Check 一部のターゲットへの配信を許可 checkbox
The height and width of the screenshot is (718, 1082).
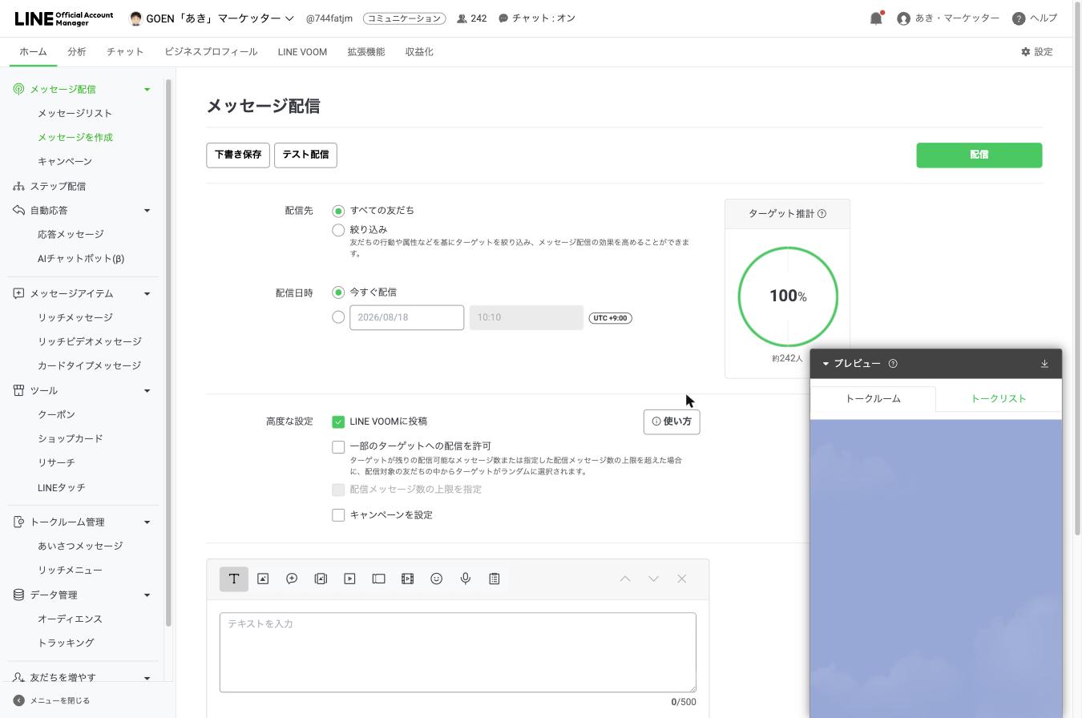[338, 447]
